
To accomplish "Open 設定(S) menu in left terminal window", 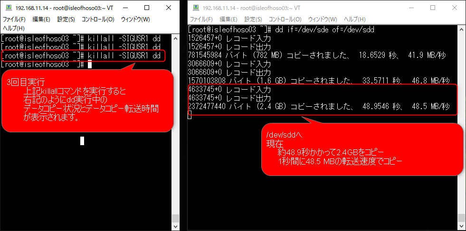I will pos(66,19).
